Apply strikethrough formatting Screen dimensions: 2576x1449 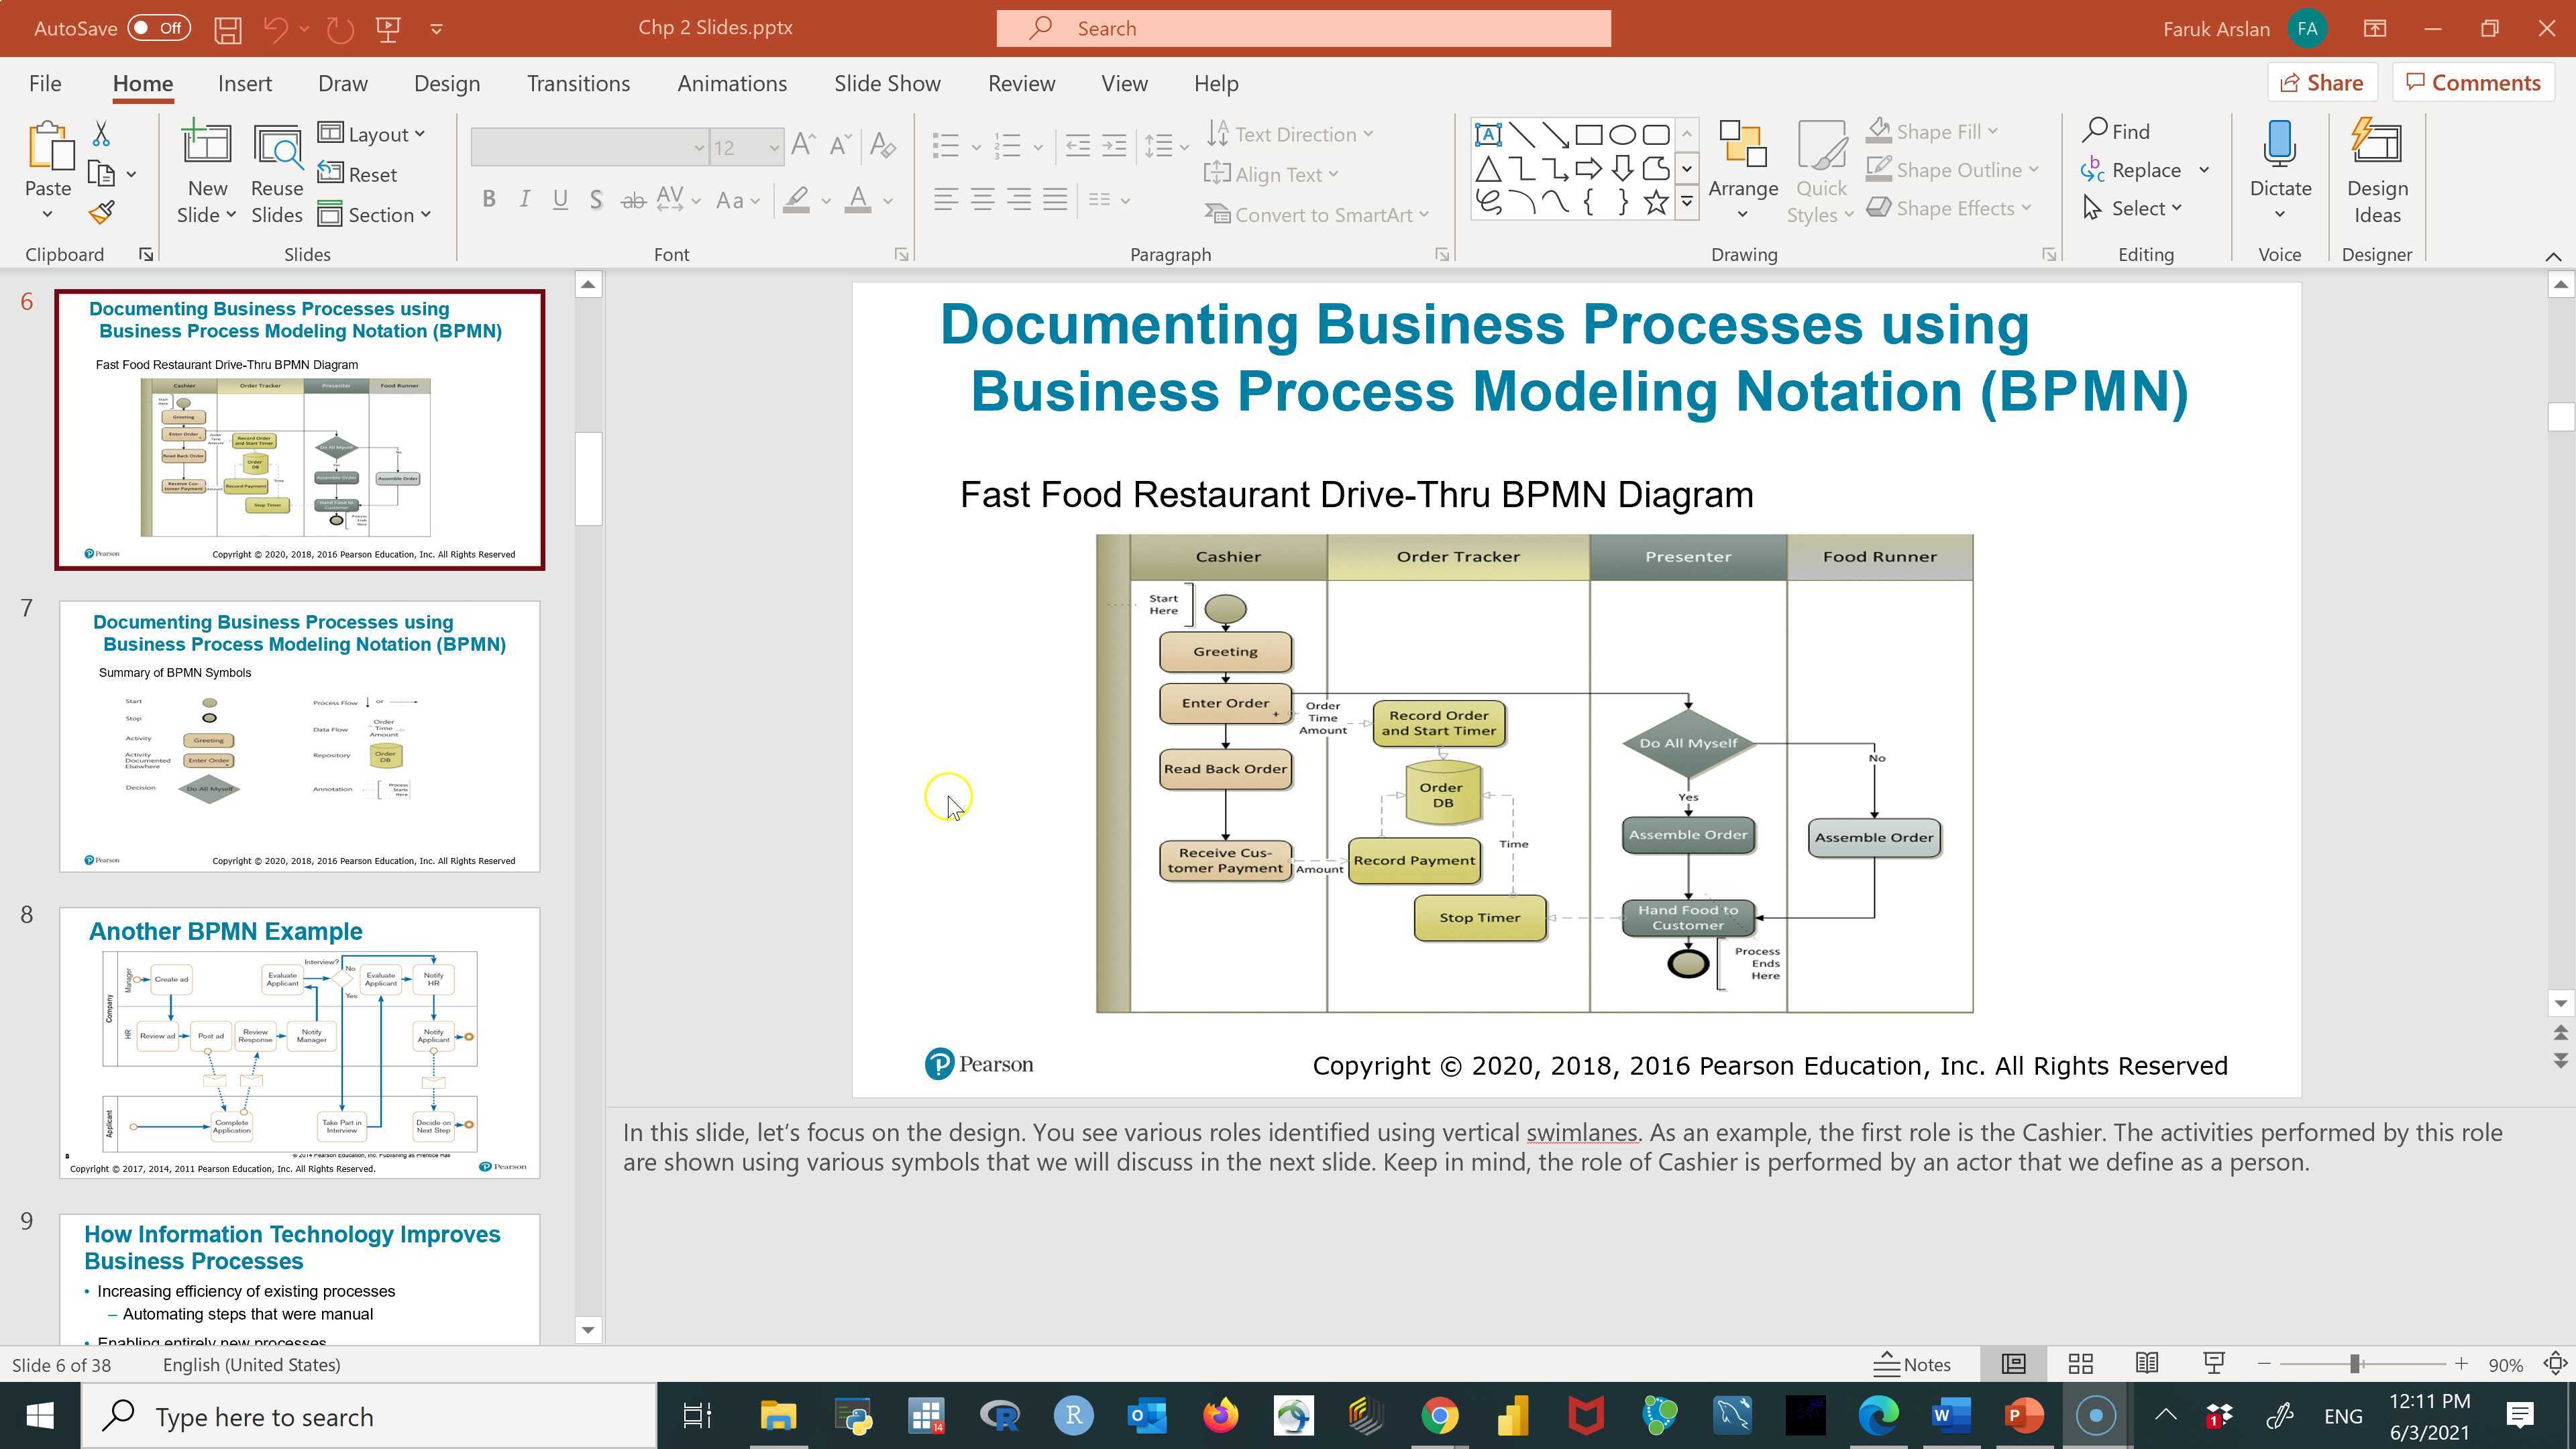click(x=631, y=200)
